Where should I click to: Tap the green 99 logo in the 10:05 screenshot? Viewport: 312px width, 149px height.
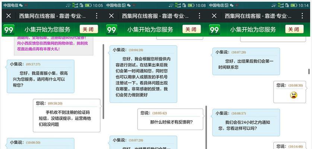pyautogui.click(x=9, y=30)
